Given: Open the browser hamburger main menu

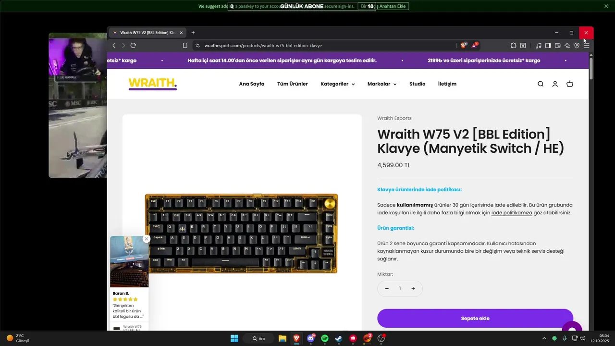Looking at the screenshot, I should click(x=586, y=46).
